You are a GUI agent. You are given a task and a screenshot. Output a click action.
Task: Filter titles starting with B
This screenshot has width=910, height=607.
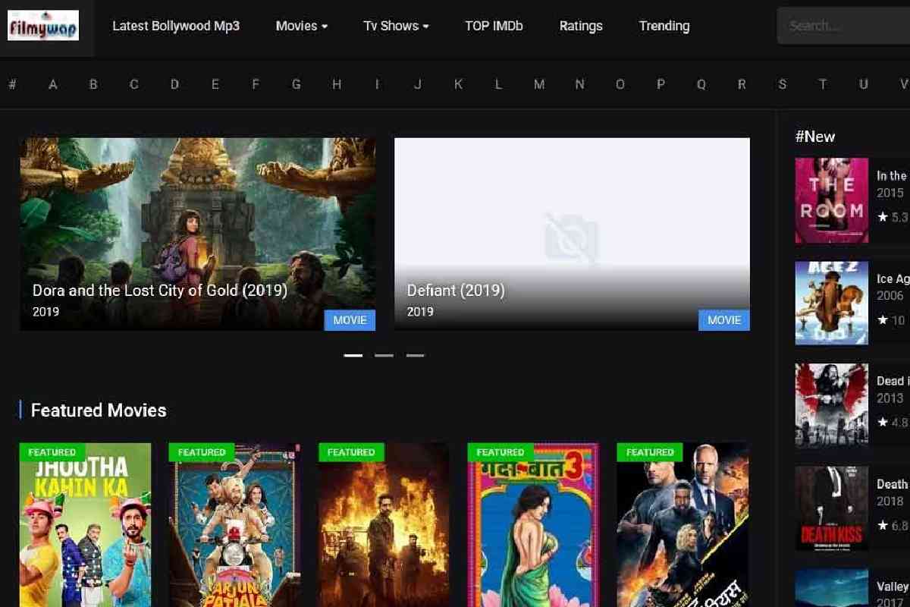click(x=93, y=84)
